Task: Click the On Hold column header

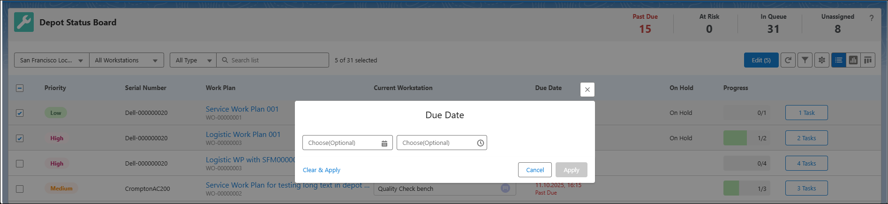Action: coord(681,88)
